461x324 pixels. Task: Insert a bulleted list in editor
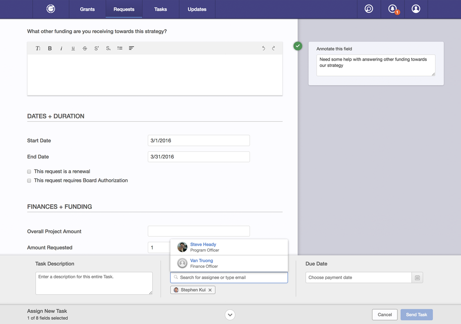(x=120, y=48)
